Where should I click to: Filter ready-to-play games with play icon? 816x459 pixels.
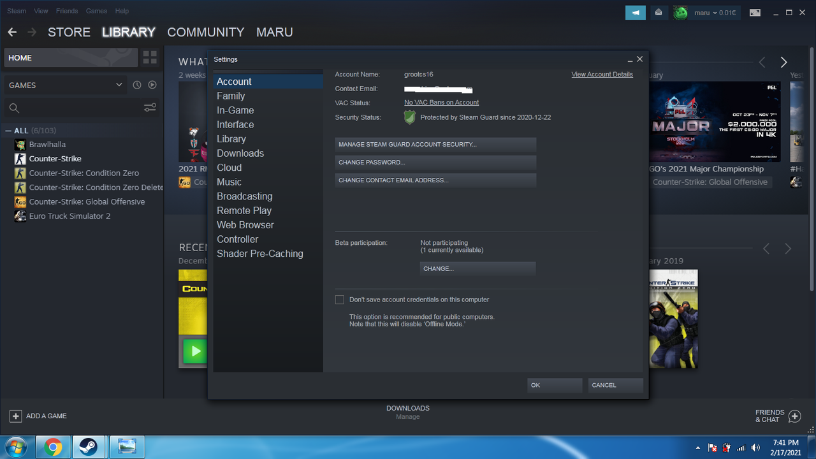coord(152,85)
